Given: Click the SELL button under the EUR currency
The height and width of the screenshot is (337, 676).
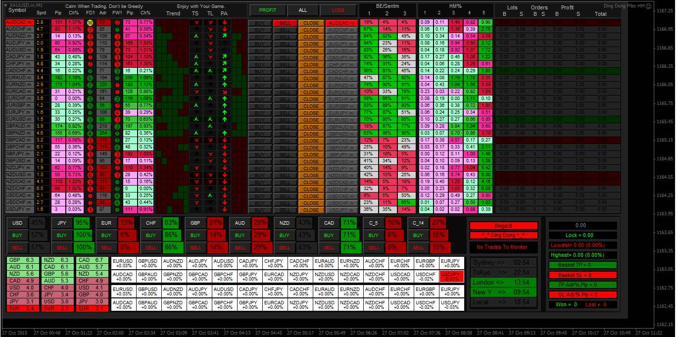Looking at the screenshot, I should (x=106, y=247).
